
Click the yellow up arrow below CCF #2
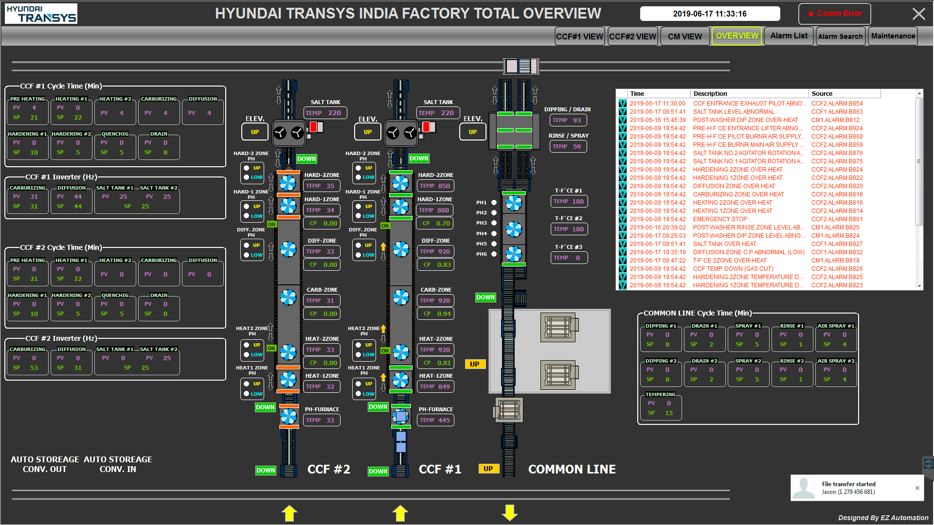pyautogui.click(x=289, y=513)
